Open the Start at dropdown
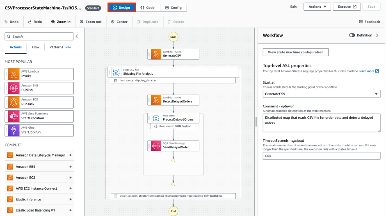Image resolution: width=386 pixels, height=216 pixels. pyautogui.click(x=322, y=94)
